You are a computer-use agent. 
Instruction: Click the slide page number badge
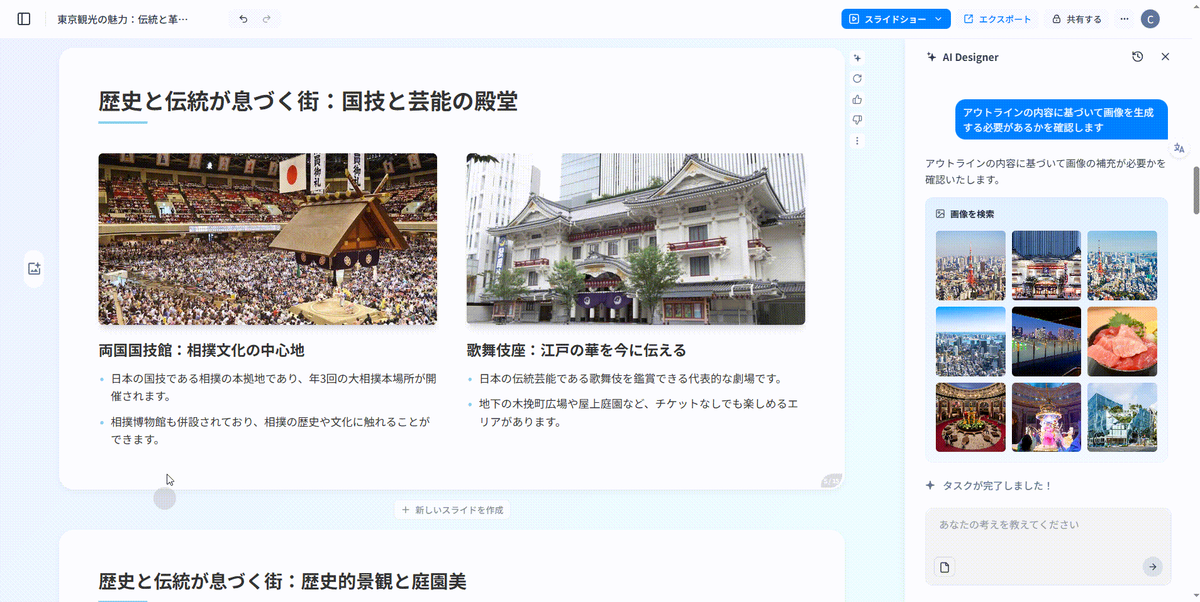[x=831, y=481]
